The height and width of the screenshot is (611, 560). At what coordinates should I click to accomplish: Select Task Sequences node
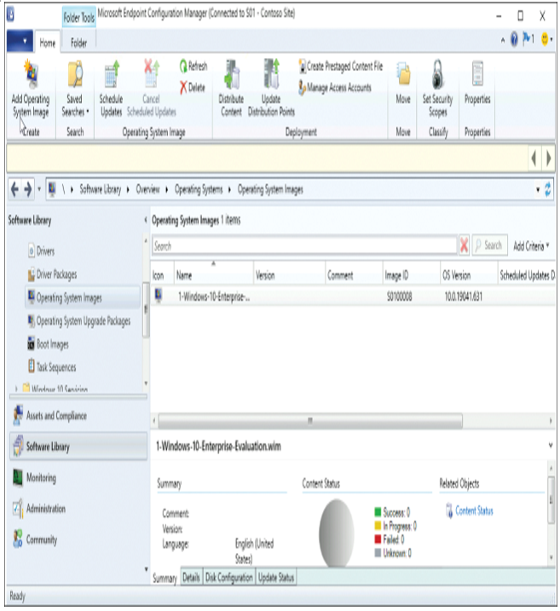pyautogui.click(x=52, y=367)
